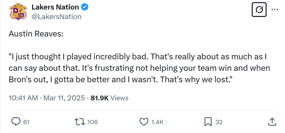
Task: Open the @LakersNation handle link
Action: [56, 17]
